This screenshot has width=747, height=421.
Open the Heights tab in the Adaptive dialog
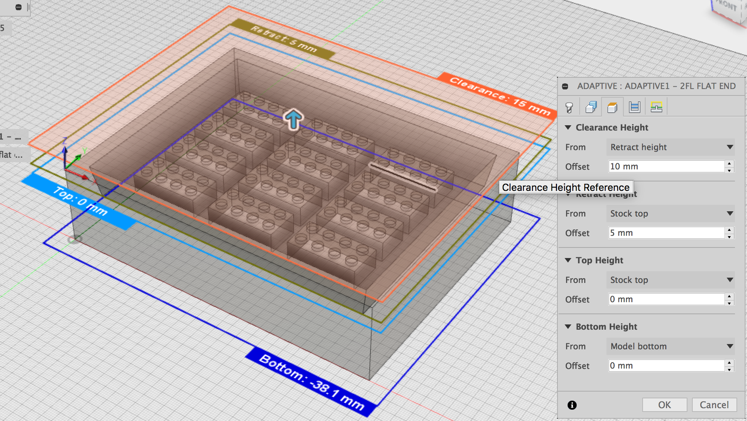[x=612, y=108]
